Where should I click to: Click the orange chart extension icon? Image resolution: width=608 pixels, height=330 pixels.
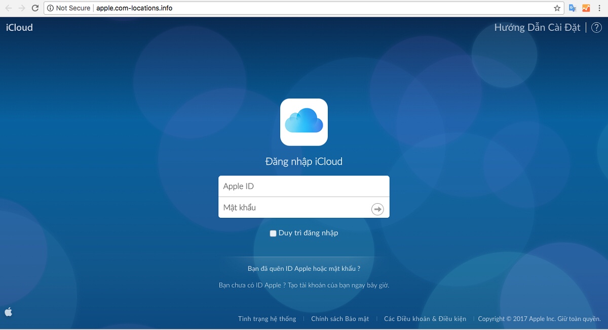tap(586, 8)
